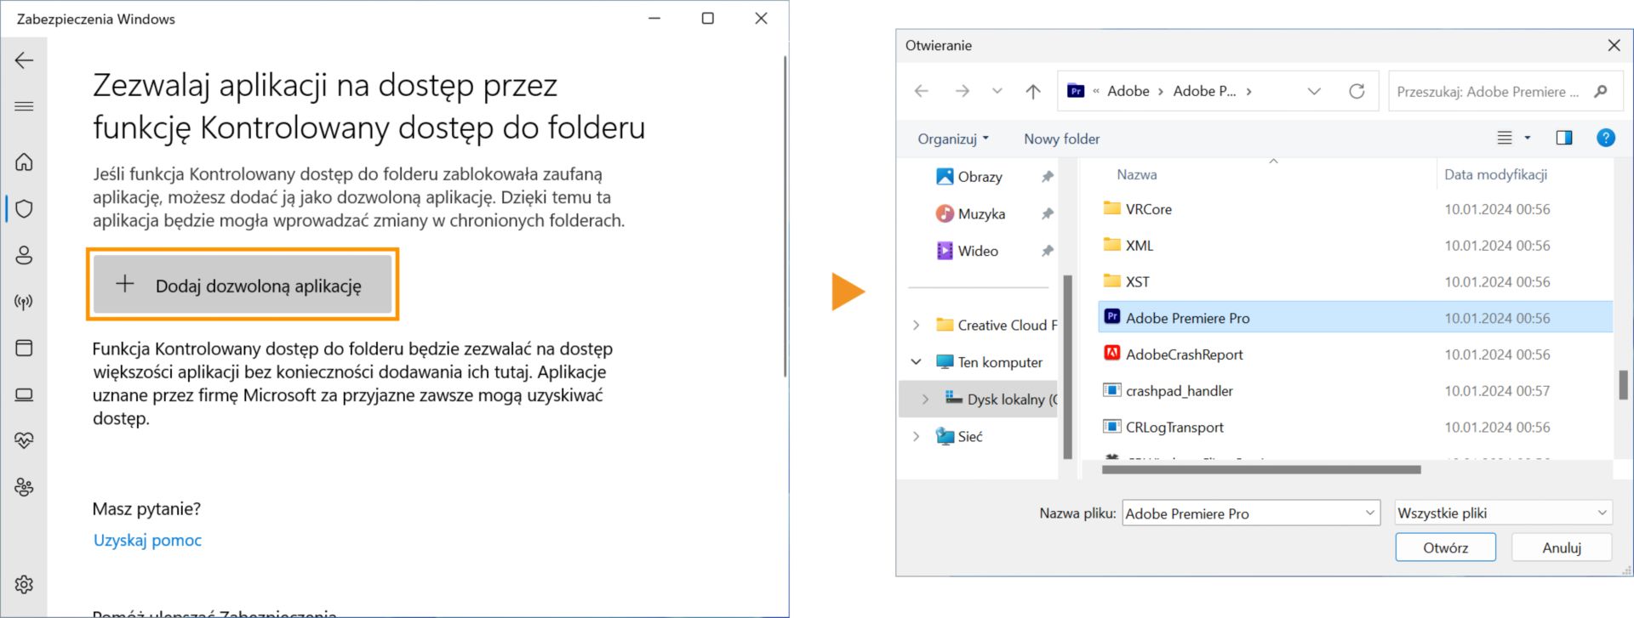This screenshot has height=618, width=1634.
Task: Click vertical scrollbar of file list
Action: coord(1623,384)
